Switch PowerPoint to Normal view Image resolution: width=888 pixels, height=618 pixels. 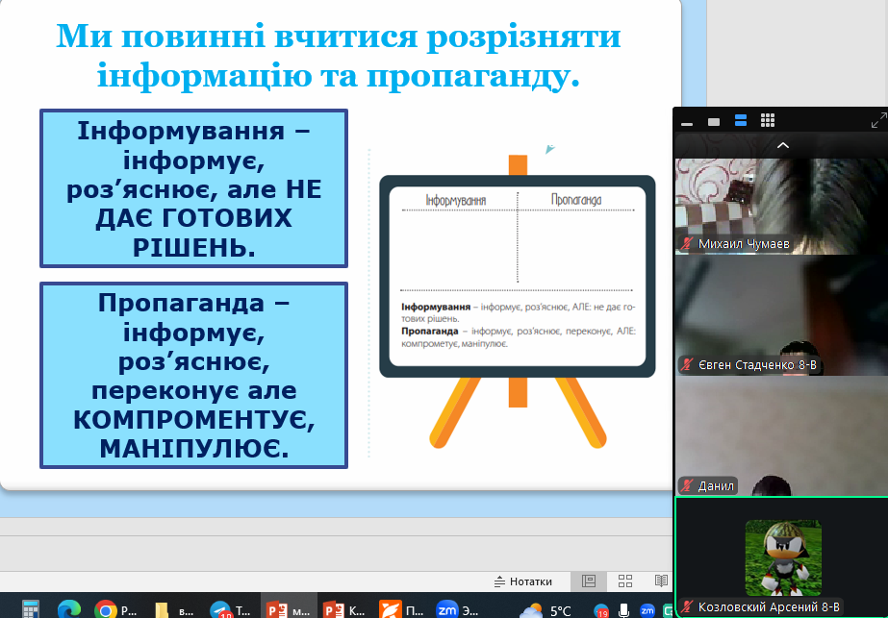[589, 581]
